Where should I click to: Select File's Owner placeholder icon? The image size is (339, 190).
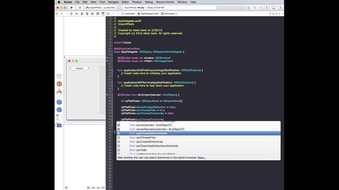pos(59,77)
